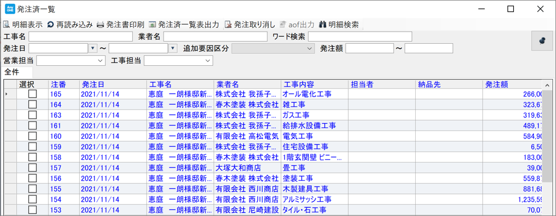Select the 住宅設備工事 cell
This screenshot has height=216, width=556.
point(314,146)
